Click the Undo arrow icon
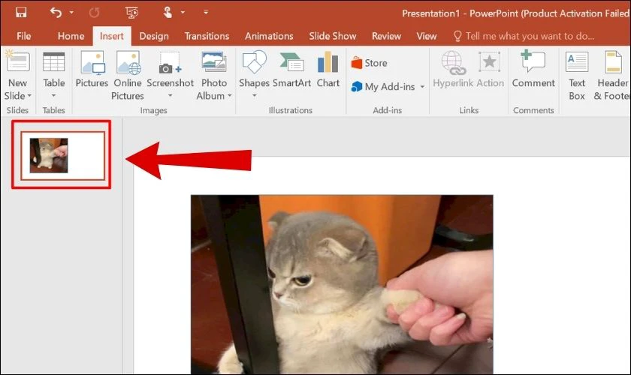 (56, 13)
